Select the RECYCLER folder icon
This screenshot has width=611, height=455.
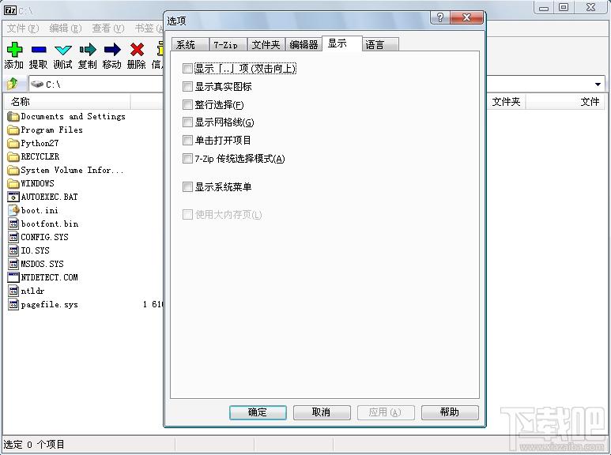click(13, 156)
